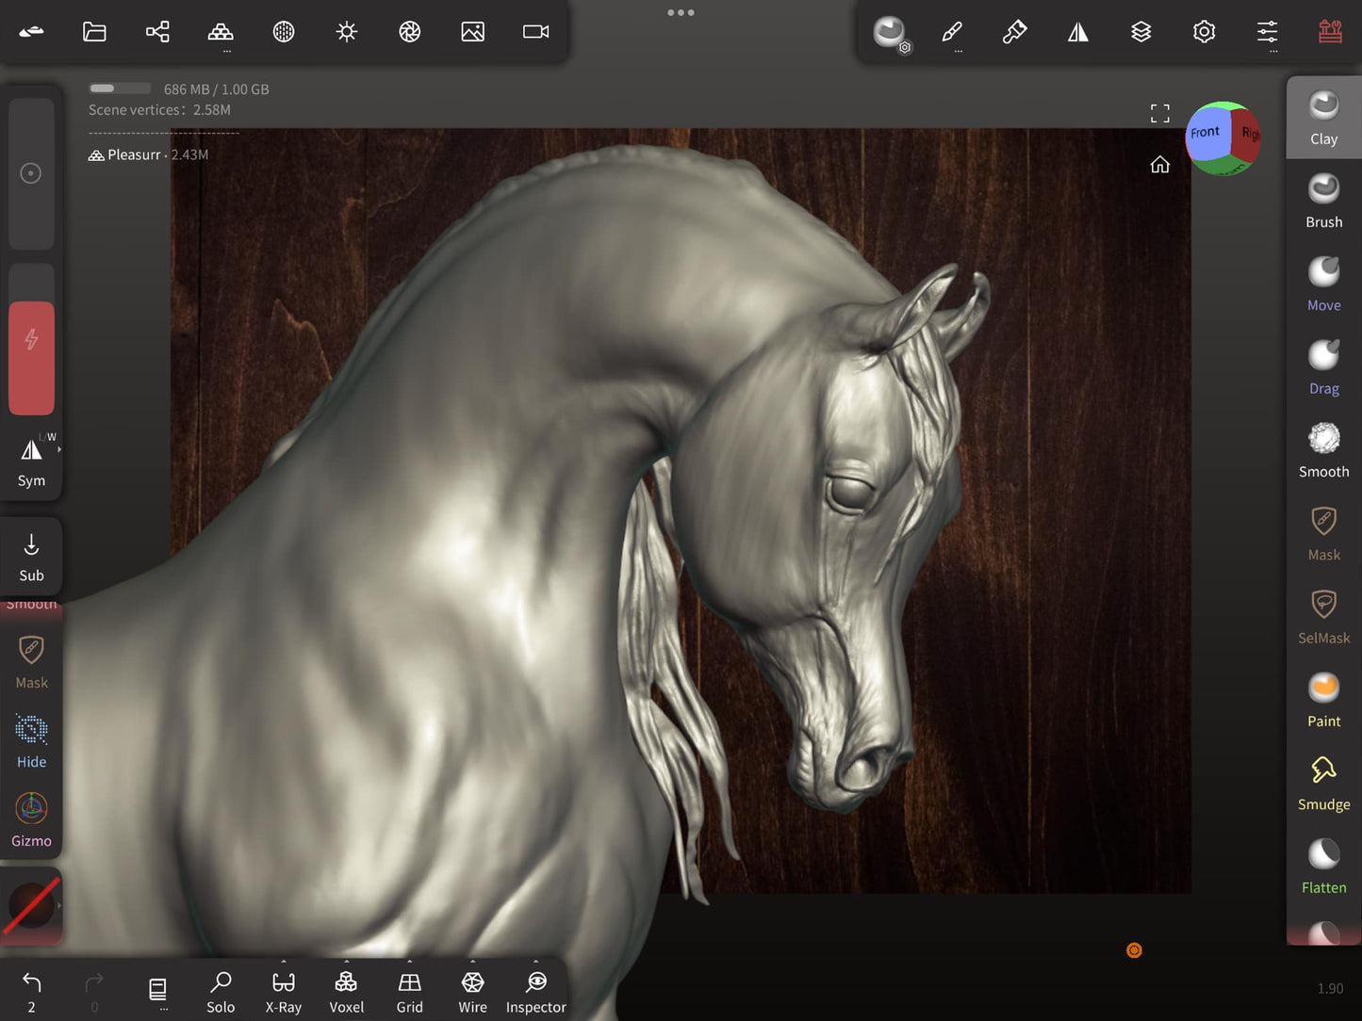The image size is (1362, 1021).
Task: Open the Symmetry menu in the top bar
Action: [1077, 32]
